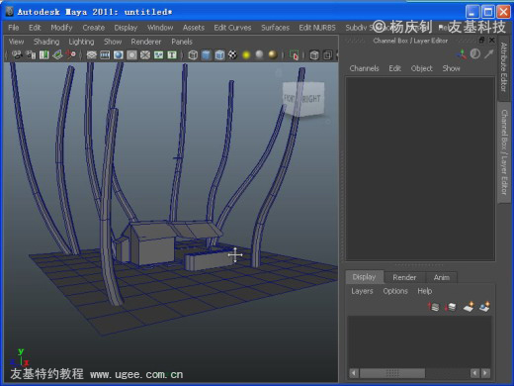Open the Window menu

(x=160, y=28)
